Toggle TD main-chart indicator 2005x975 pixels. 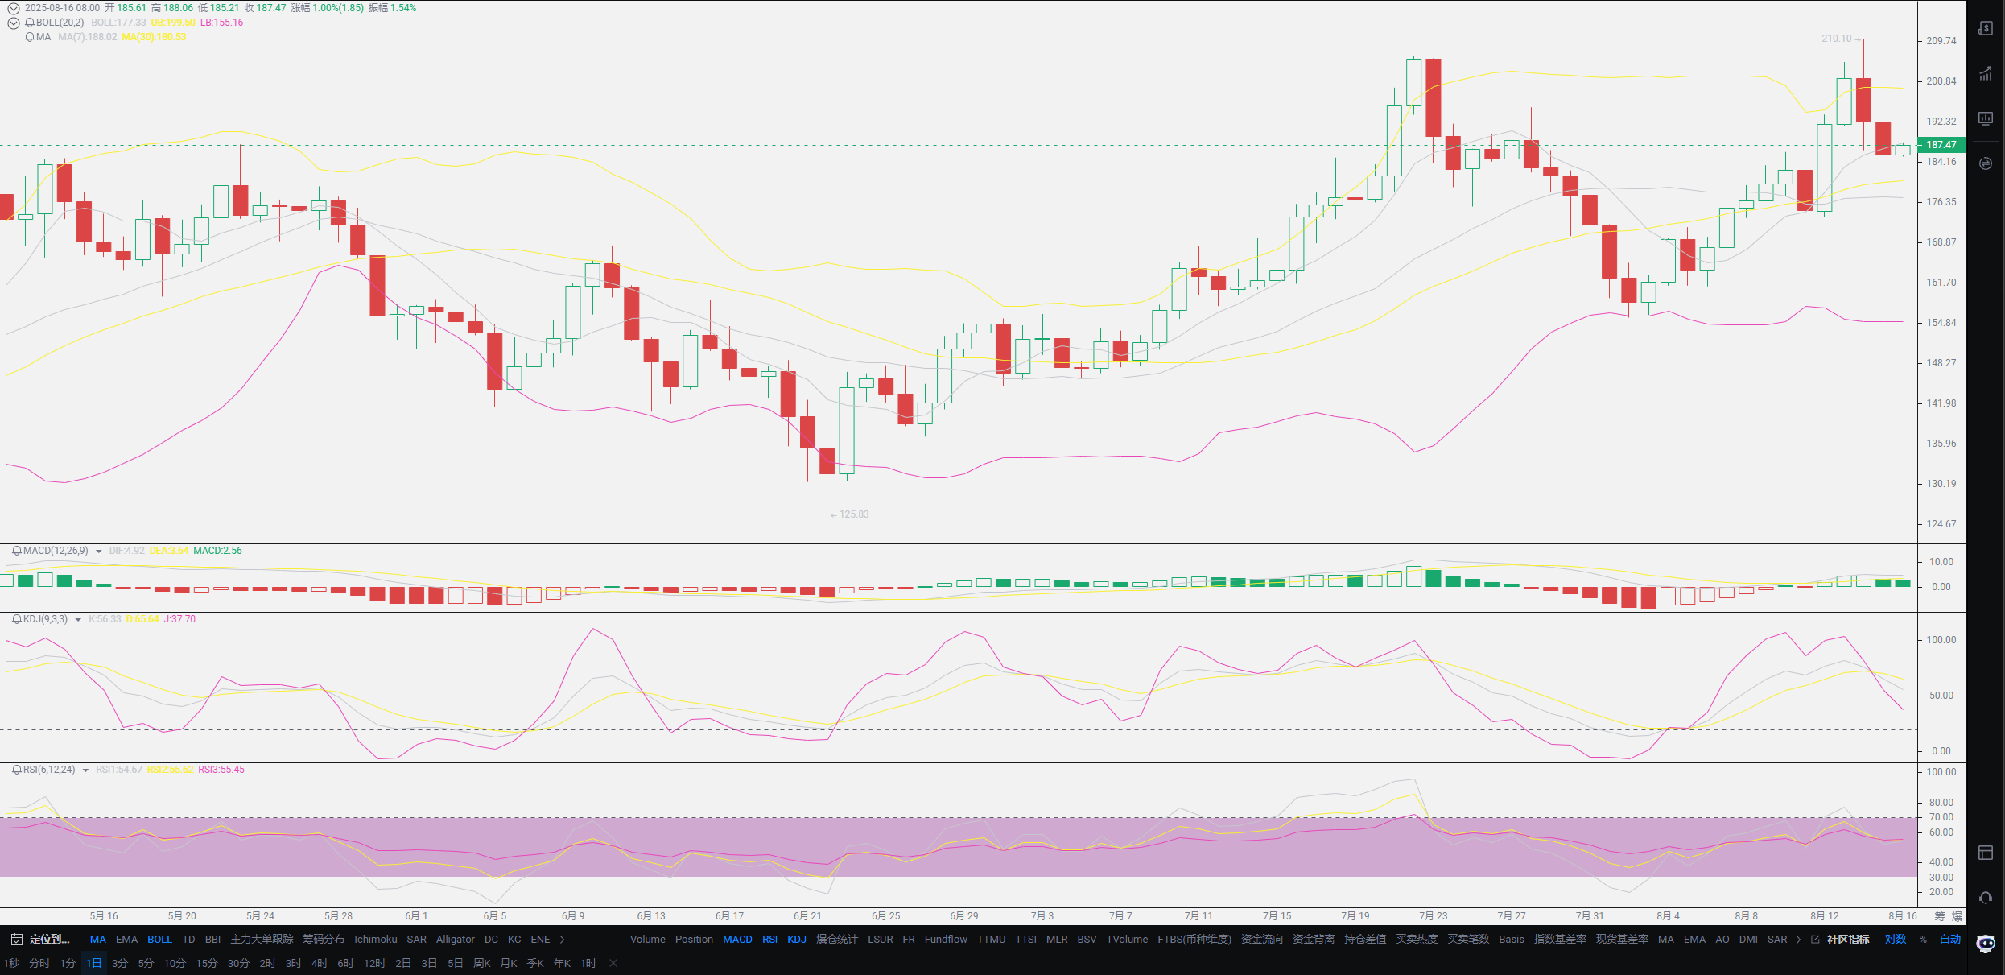click(188, 940)
